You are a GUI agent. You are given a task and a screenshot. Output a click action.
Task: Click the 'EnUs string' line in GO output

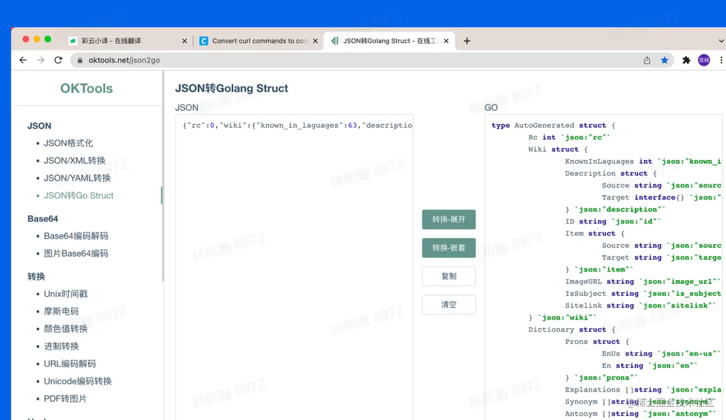coord(661,353)
